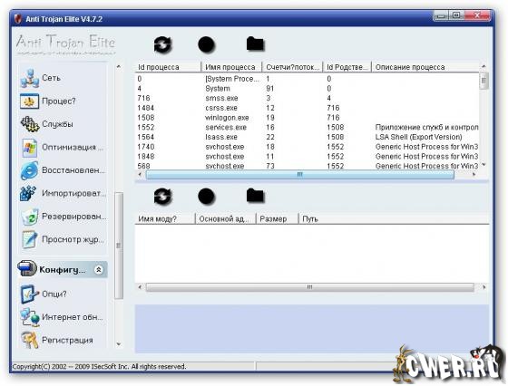The width and height of the screenshot is (508, 386).
Task: Refresh the module list with lower refresh icon
Action: click(x=162, y=196)
